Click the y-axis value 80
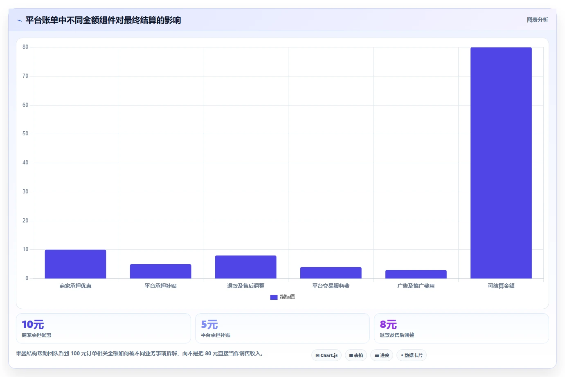 click(25, 47)
